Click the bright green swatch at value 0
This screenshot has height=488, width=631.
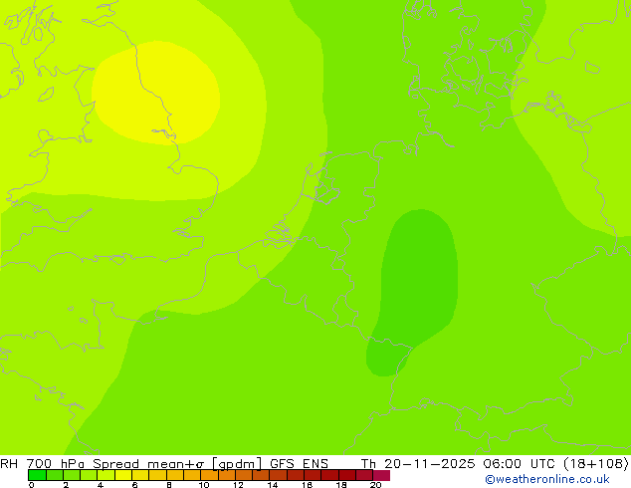[x=37, y=475]
